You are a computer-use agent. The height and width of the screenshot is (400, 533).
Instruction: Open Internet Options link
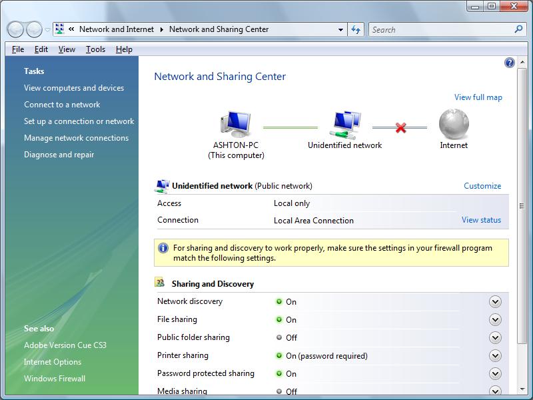point(53,362)
